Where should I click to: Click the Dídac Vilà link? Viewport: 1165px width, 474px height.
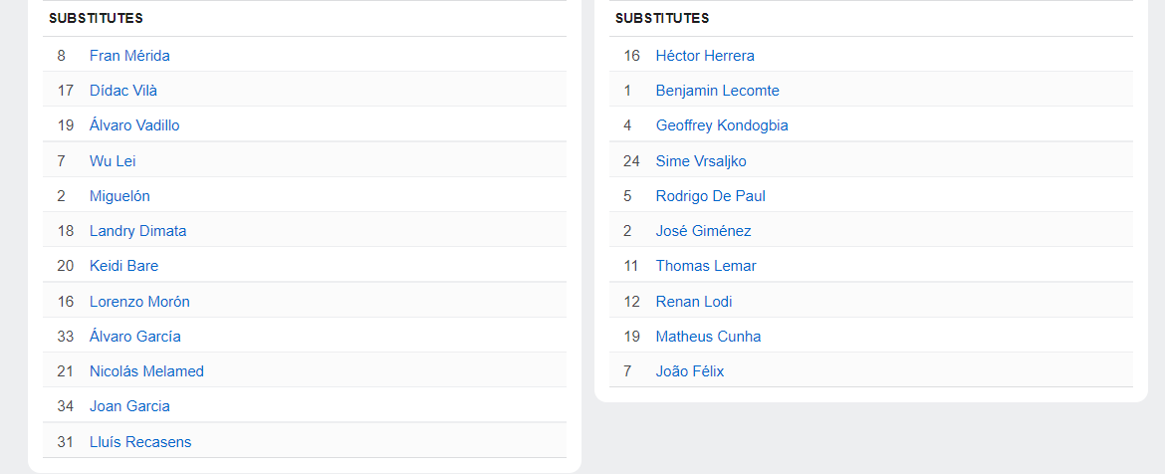point(123,91)
